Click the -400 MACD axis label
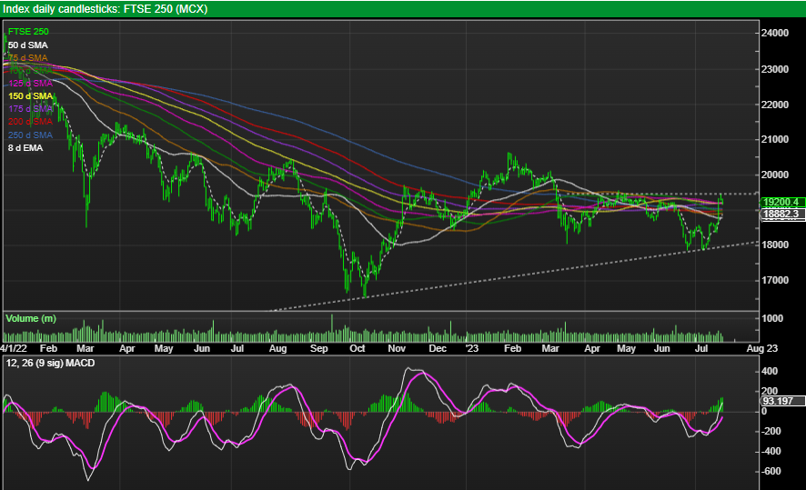 click(771, 452)
